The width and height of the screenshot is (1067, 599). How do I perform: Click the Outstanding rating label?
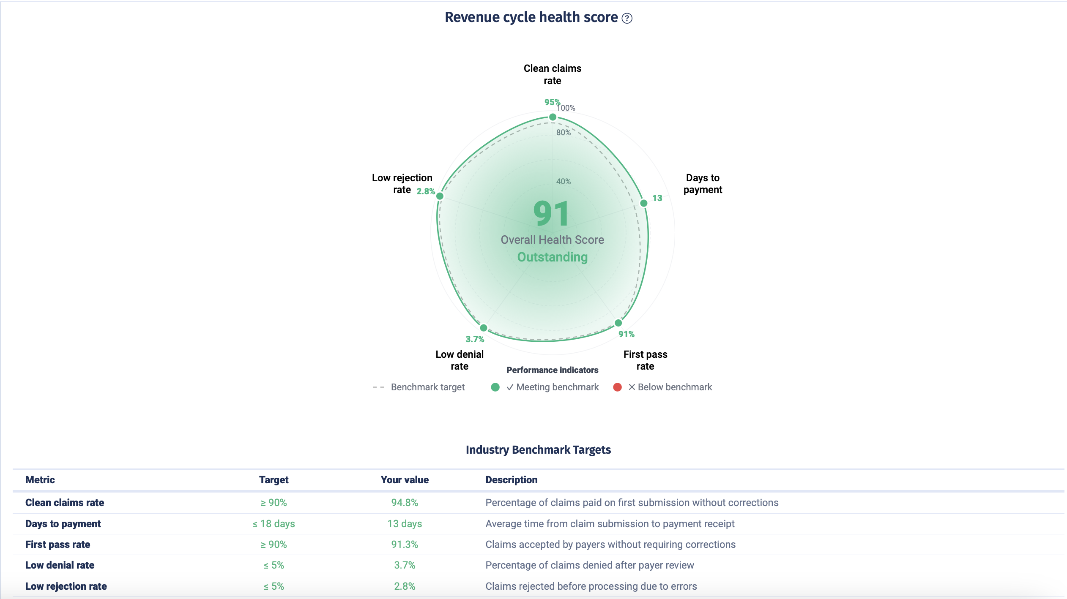[x=552, y=256]
